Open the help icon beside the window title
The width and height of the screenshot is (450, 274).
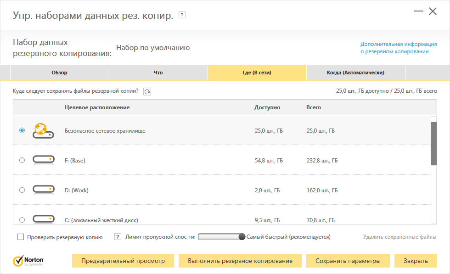(182, 16)
